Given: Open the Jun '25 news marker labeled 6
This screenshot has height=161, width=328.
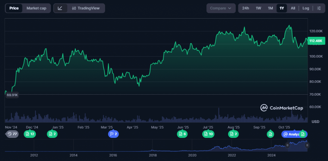Looking at the screenshot, I should click(182, 134).
